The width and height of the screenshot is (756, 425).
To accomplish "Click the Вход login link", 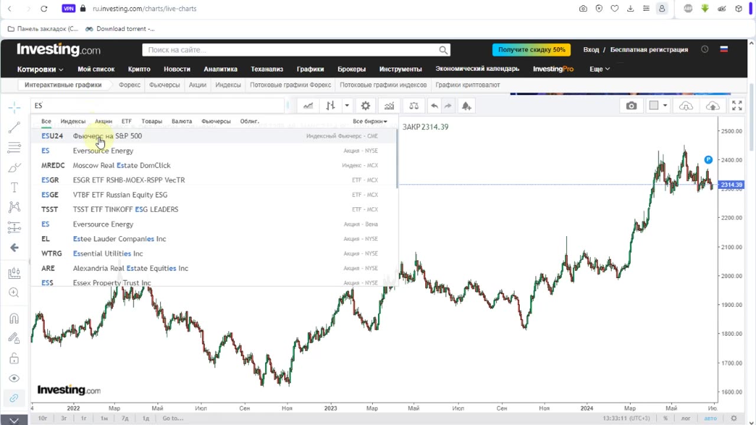I will (591, 50).
